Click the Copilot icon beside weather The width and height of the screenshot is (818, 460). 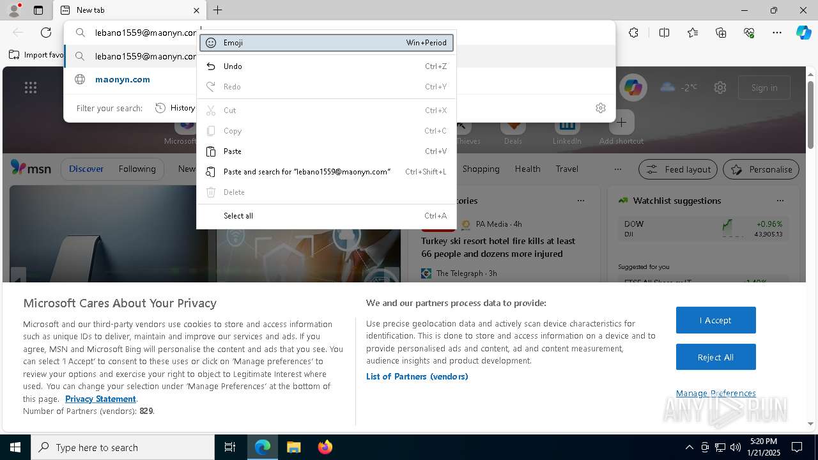coord(633,88)
